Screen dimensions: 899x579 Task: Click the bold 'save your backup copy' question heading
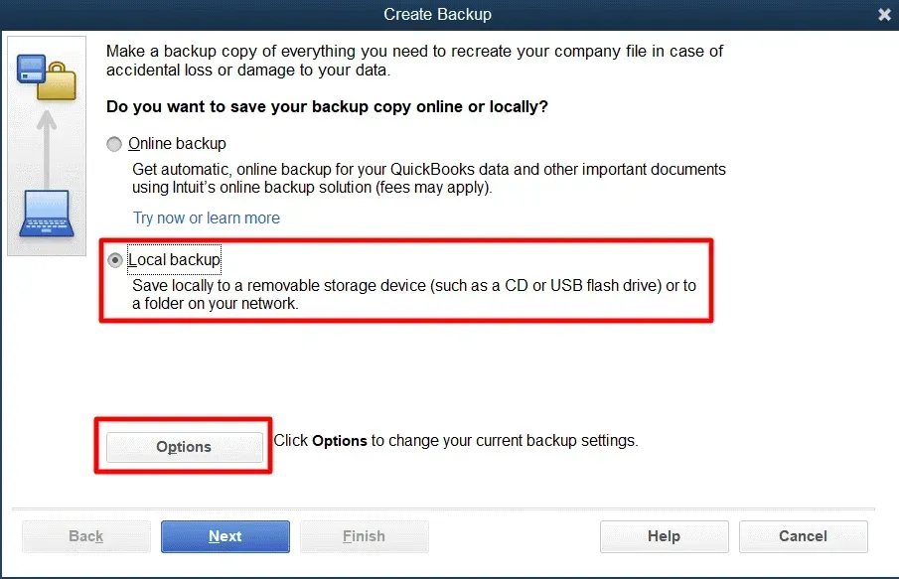click(328, 105)
